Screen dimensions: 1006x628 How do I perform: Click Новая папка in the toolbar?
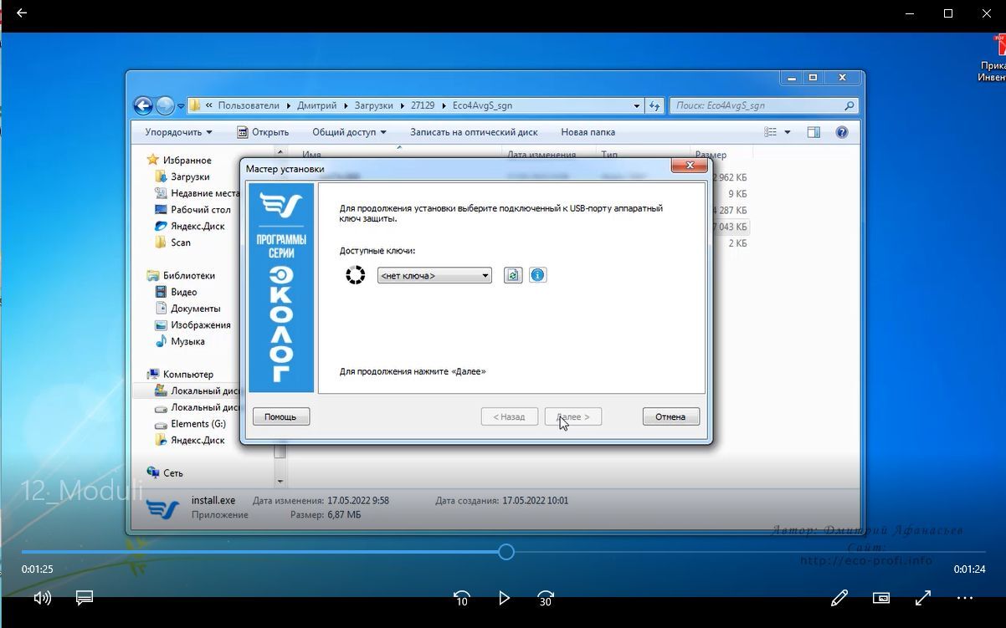(588, 132)
